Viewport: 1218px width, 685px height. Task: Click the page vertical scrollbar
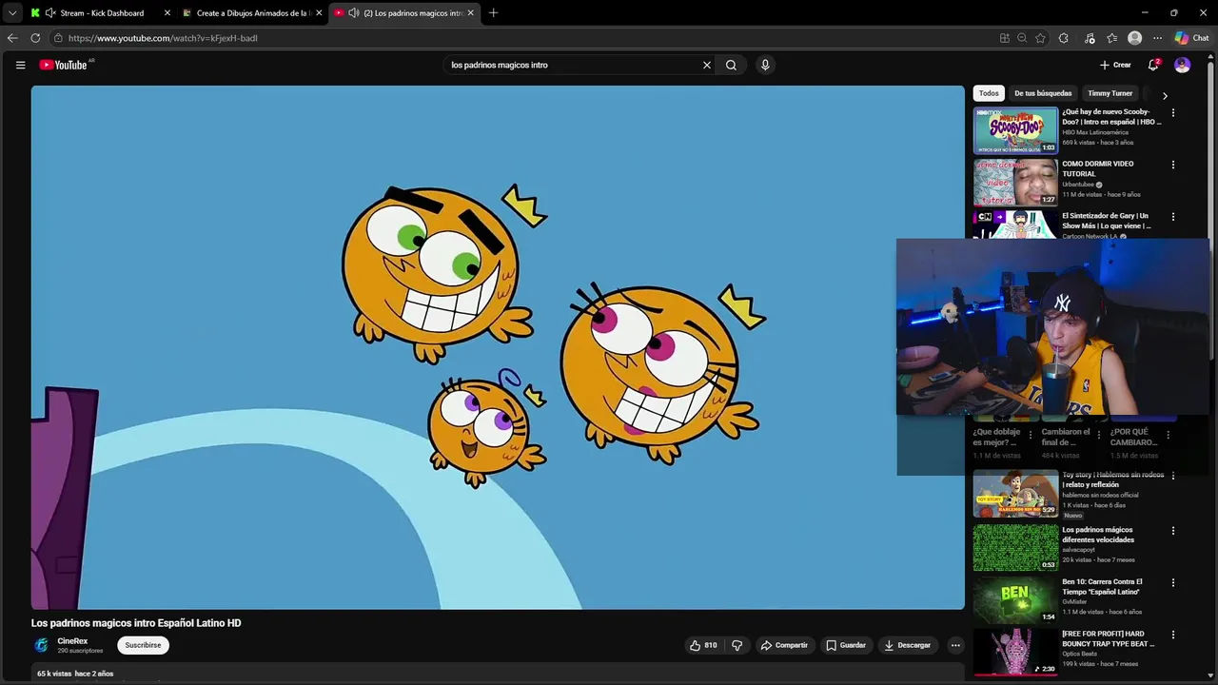1212,209
